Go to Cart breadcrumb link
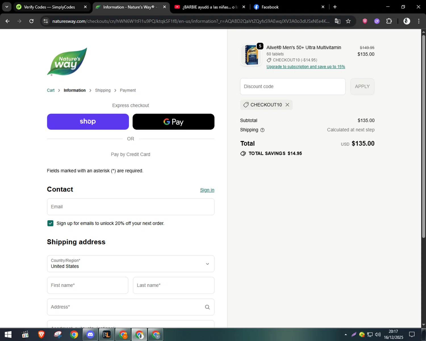This screenshot has height=341, width=426. point(51,90)
